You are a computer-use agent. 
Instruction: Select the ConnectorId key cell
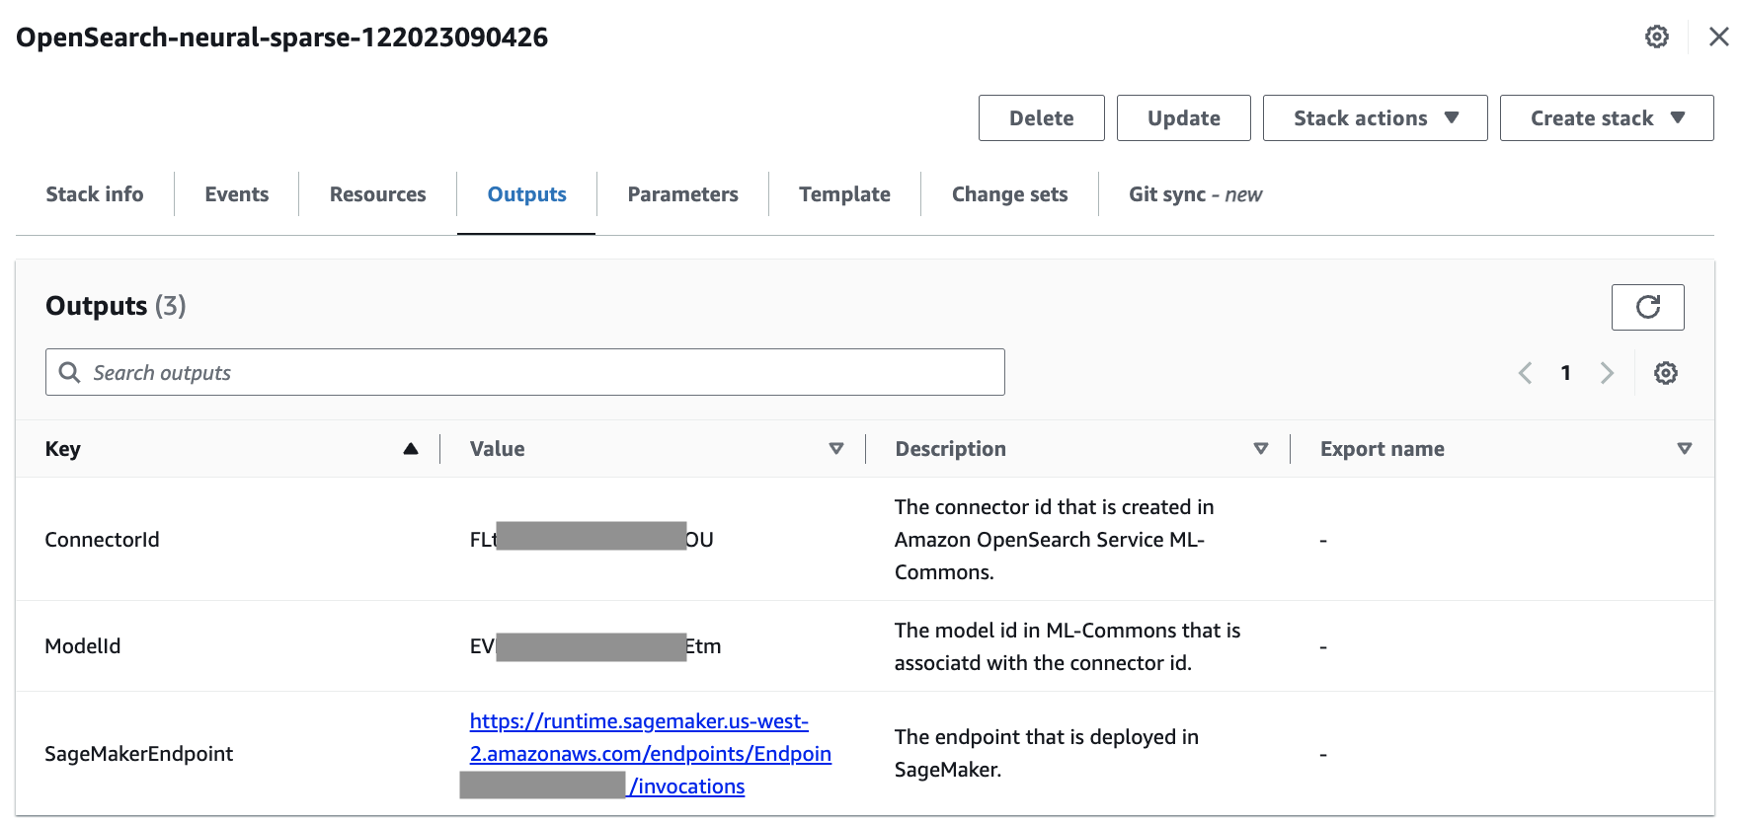103,540
